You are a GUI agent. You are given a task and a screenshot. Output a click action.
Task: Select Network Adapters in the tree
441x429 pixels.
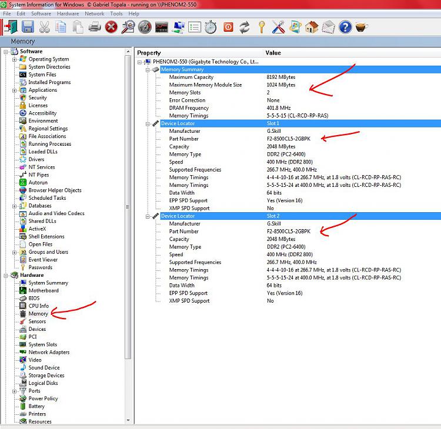[x=49, y=352]
